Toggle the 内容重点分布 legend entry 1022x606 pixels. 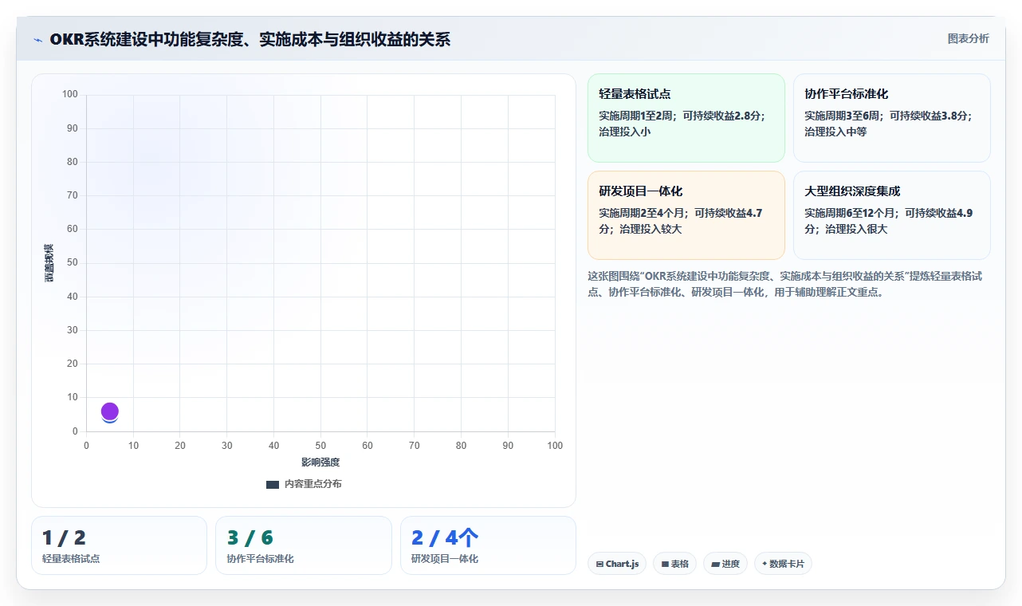(x=304, y=484)
